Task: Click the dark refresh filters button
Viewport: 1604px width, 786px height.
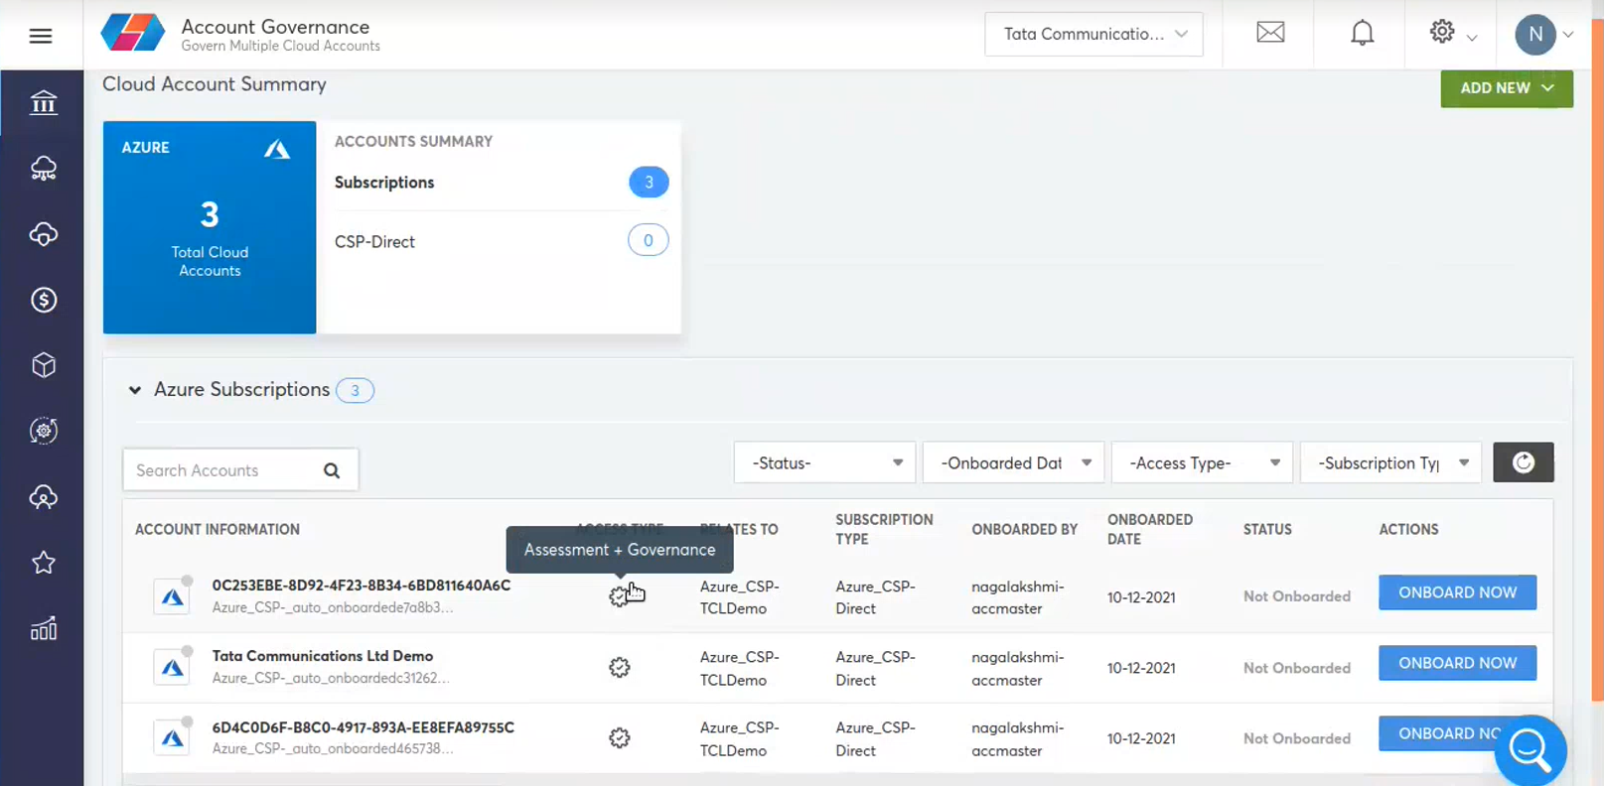Action: click(x=1523, y=462)
